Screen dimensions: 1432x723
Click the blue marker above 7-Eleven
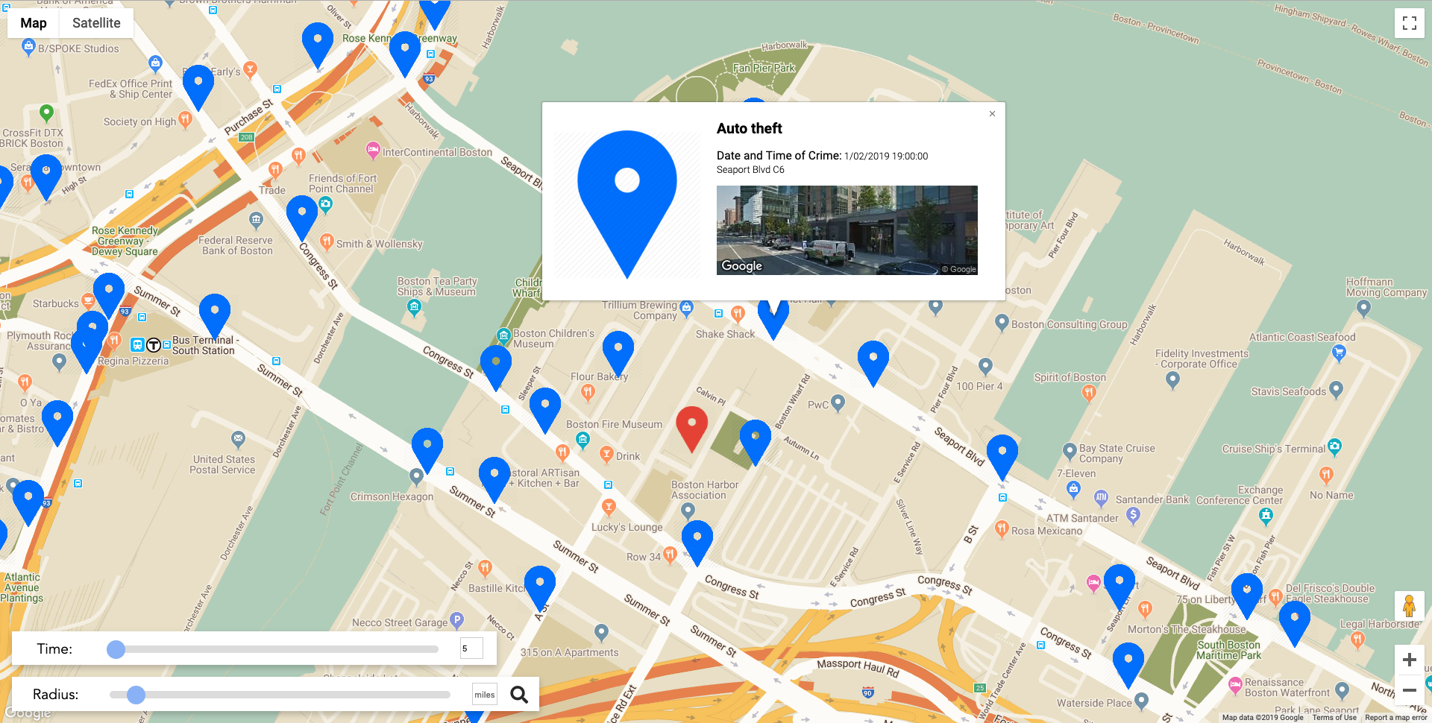coord(1002,457)
